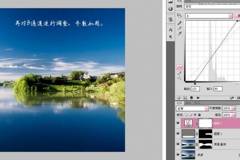Toggle lock position icon

point(195,115)
